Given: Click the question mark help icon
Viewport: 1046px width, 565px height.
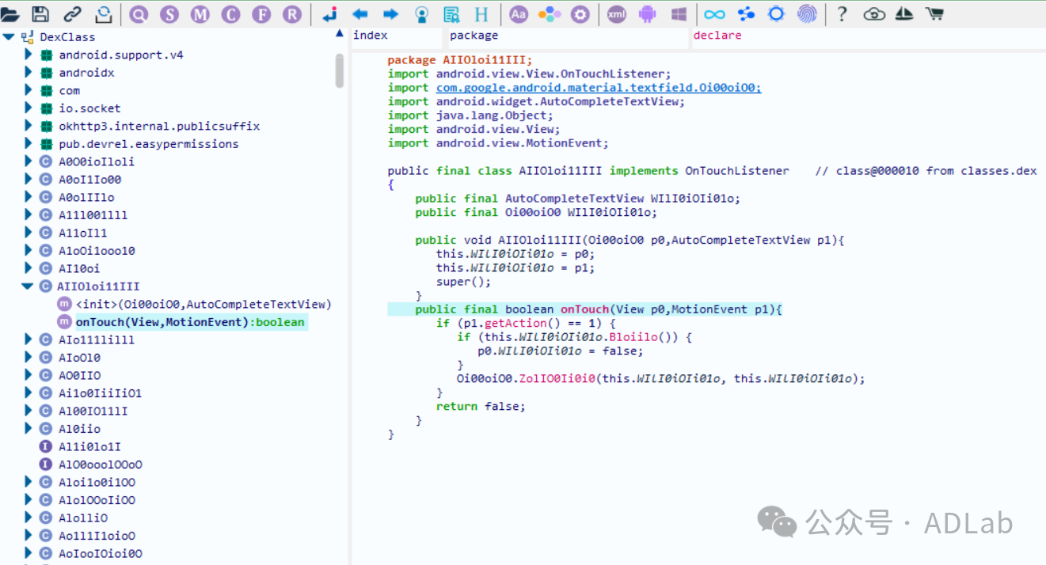Looking at the screenshot, I should 843,13.
